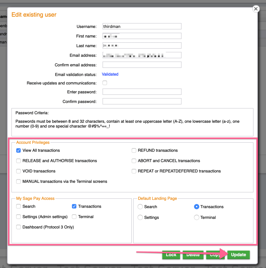Select Search as default landing page
The image size is (266, 268).
[140, 207]
